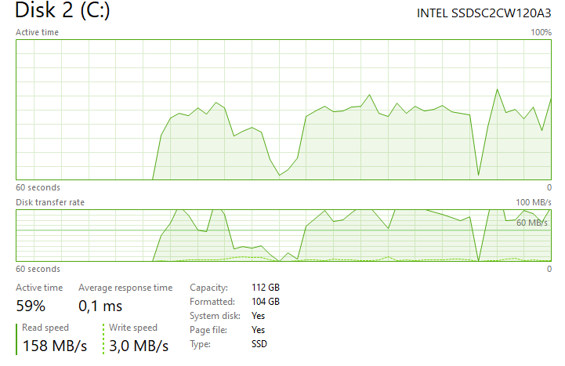565x366 pixels.
Task: Click the 60 MB/s marker in the transfer graph
Action: [531, 223]
